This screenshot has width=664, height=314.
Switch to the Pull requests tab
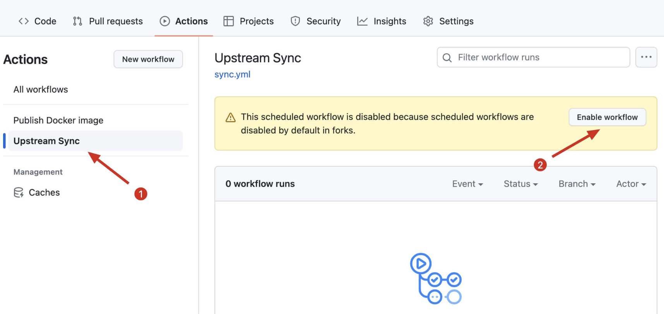point(115,21)
